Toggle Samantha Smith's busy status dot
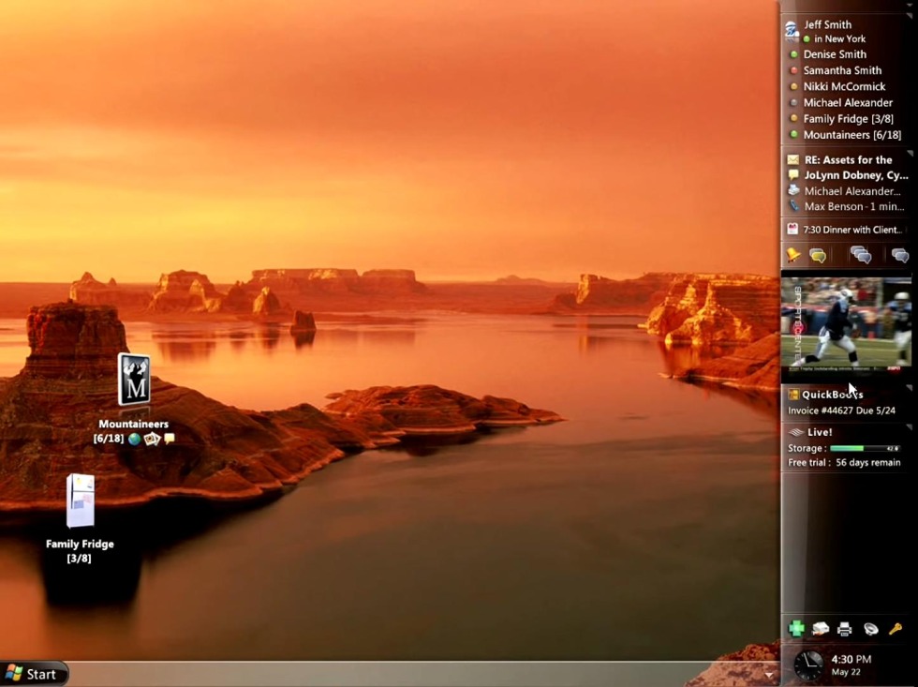 (795, 70)
